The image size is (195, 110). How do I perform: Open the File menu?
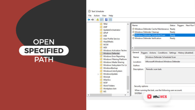pos(90,16)
